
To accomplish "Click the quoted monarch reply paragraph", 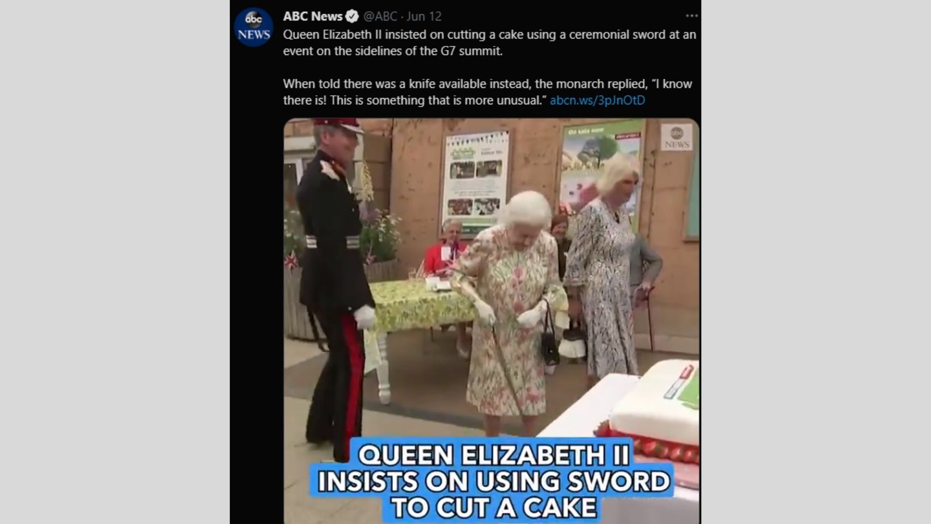I will click(488, 92).
